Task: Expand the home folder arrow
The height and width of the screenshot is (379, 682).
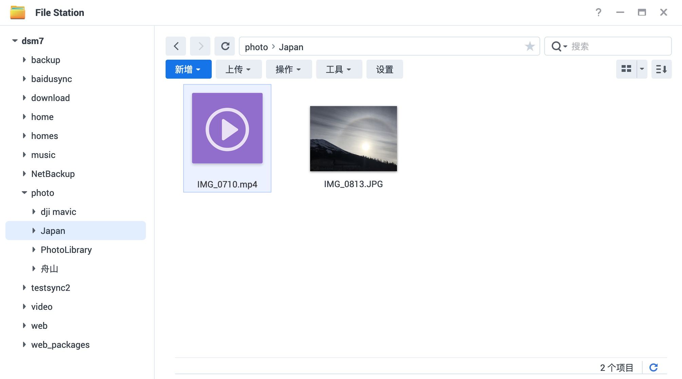Action: tap(24, 117)
